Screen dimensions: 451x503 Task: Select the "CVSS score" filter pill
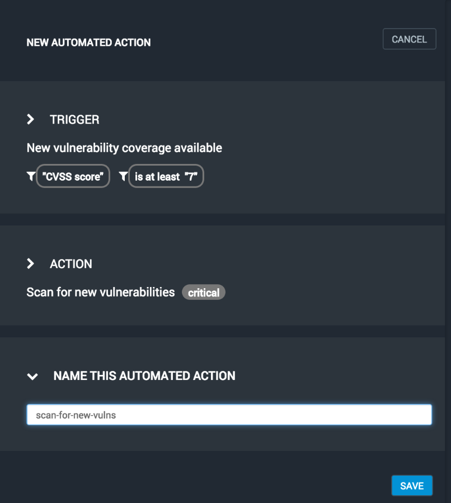(73, 176)
